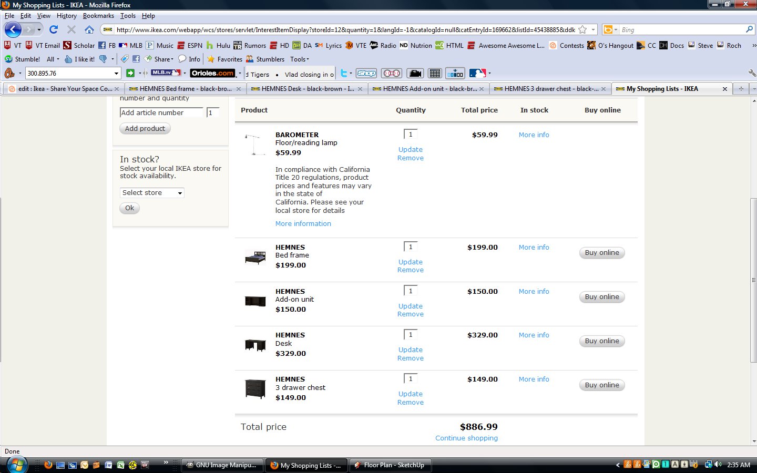This screenshot has height=473, width=757.
Task: Open the MLB bookmark in bookmarks bar
Action: pyautogui.click(x=131, y=45)
